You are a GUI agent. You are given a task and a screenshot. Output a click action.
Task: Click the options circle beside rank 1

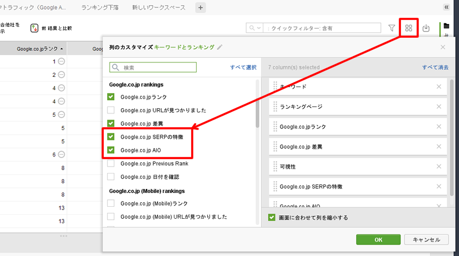(62, 61)
